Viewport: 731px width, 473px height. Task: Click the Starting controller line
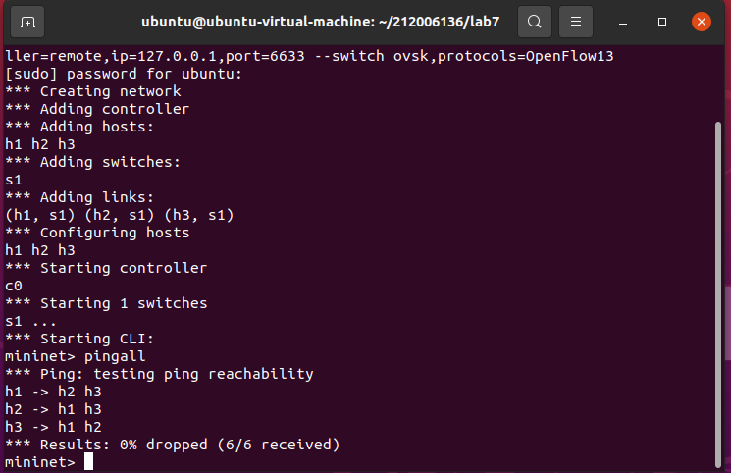coord(106,268)
